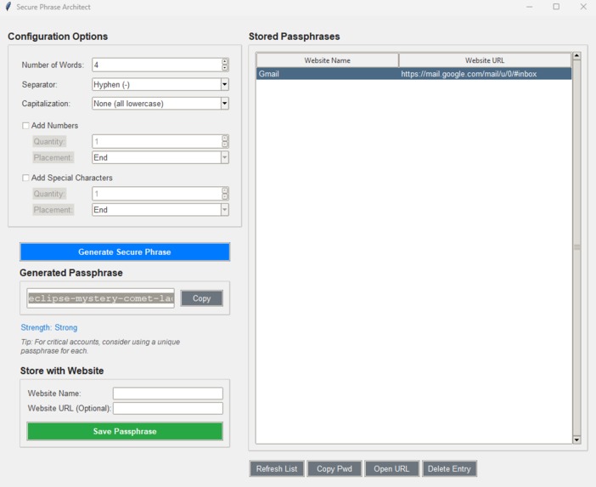Open the special characters Placement dropdown
This screenshot has height=487, width=596.
click(x=225, y=210)
